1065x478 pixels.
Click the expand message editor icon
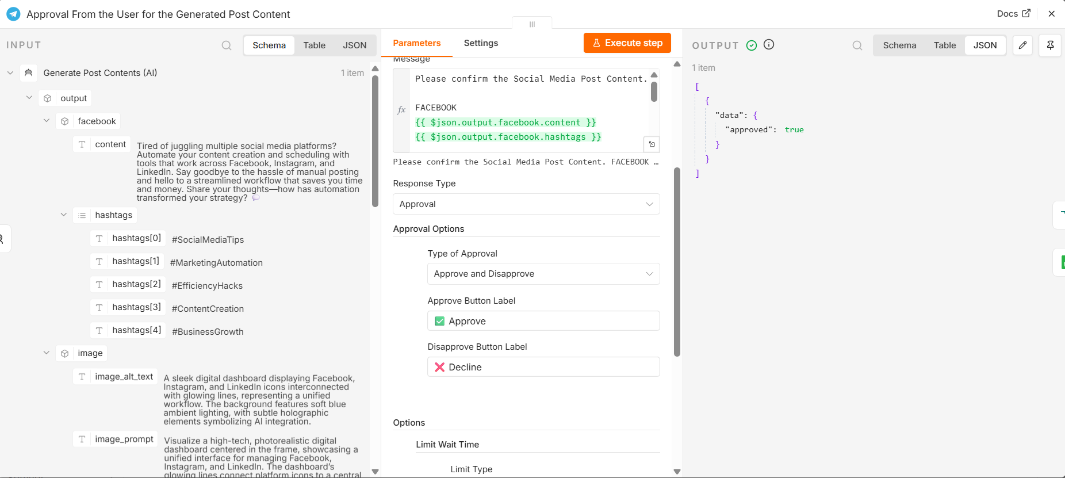click(652, 144)
